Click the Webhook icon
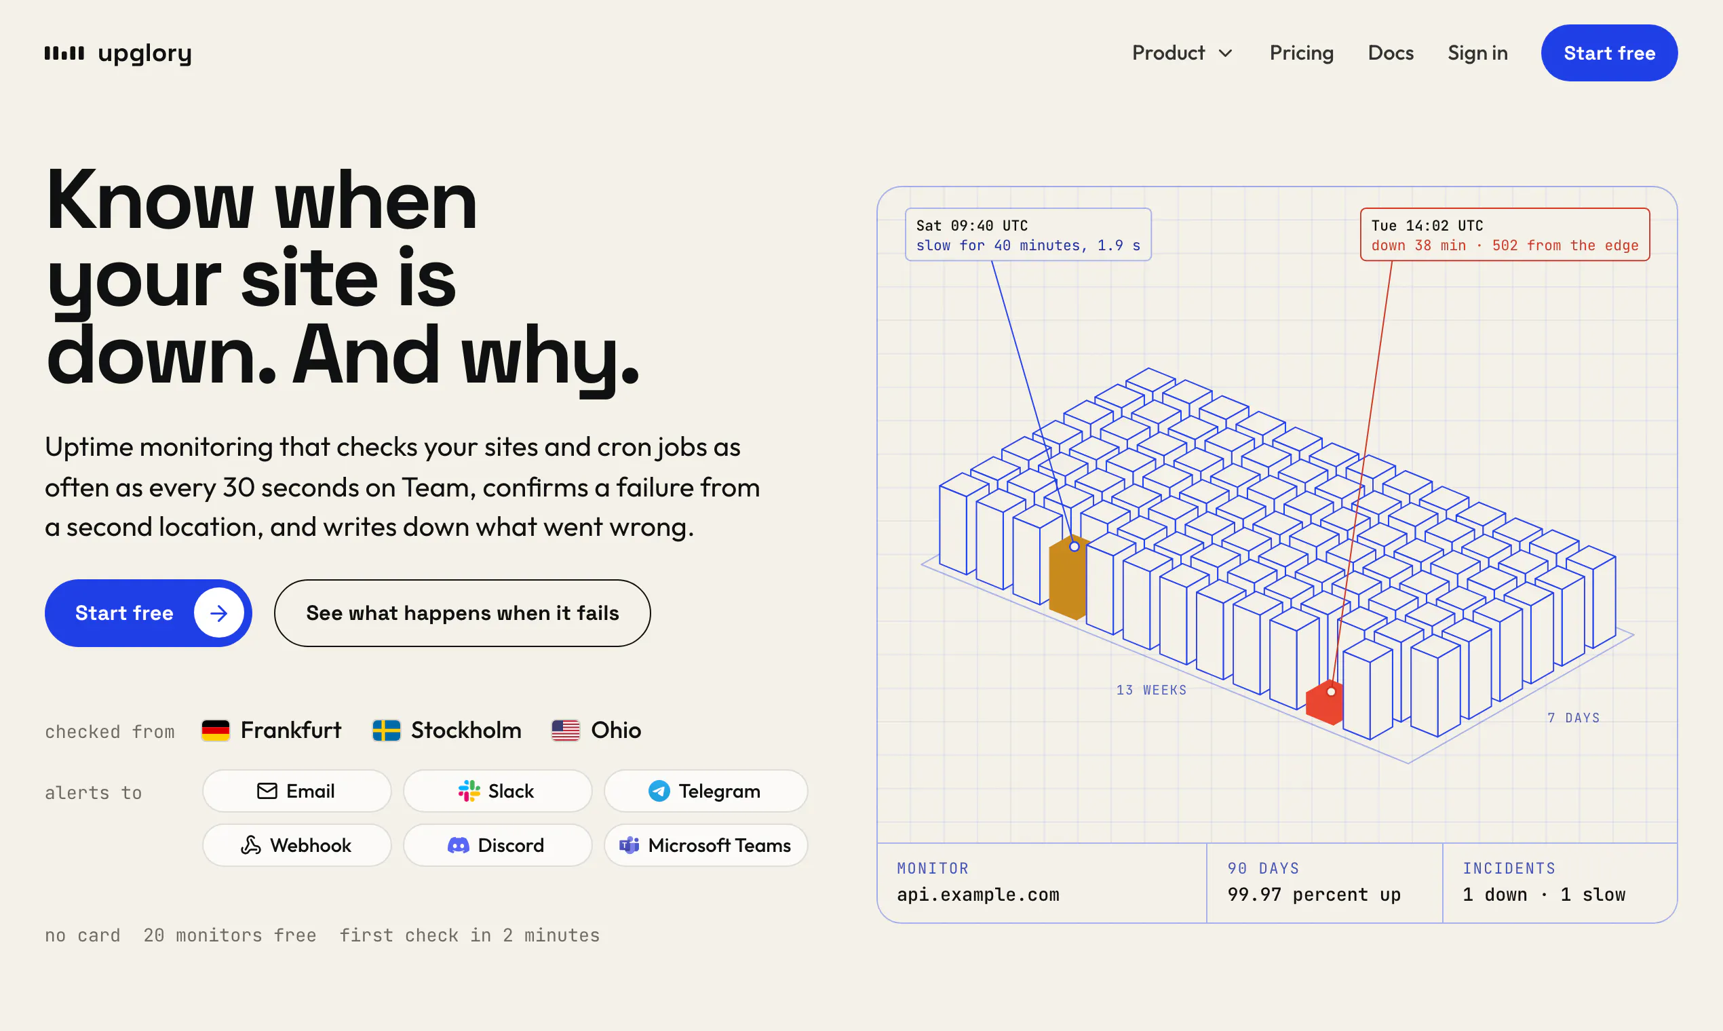 click(x=251, y=844)
